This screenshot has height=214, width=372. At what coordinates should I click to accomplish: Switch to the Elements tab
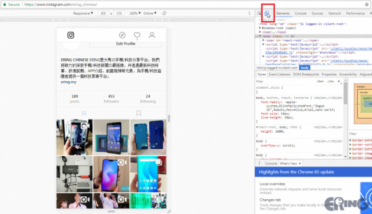click(283, 14)
